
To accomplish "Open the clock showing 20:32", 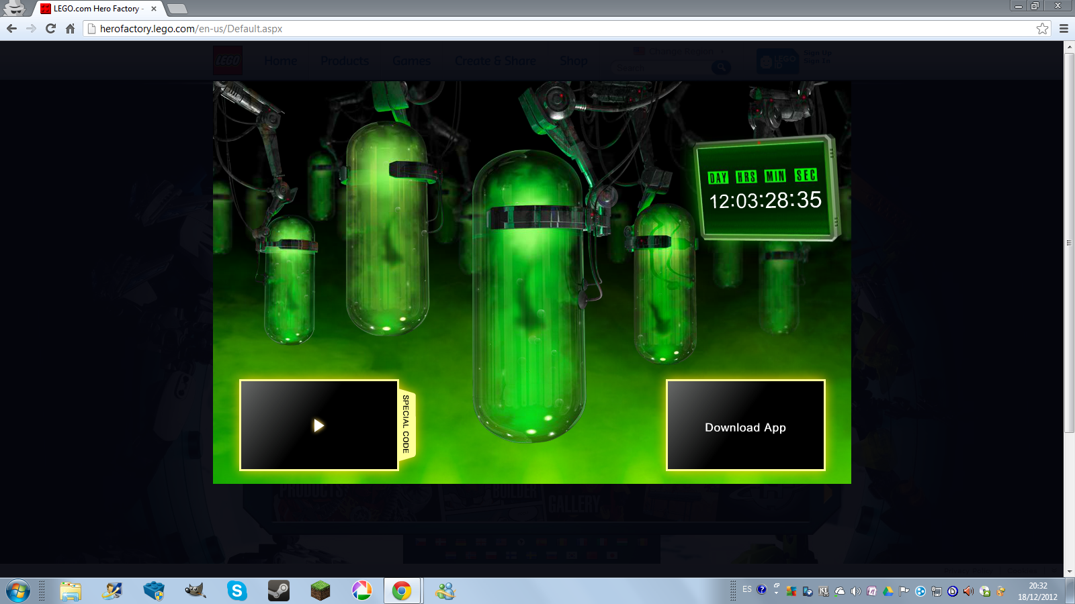I will click(x=1037, y=591).
